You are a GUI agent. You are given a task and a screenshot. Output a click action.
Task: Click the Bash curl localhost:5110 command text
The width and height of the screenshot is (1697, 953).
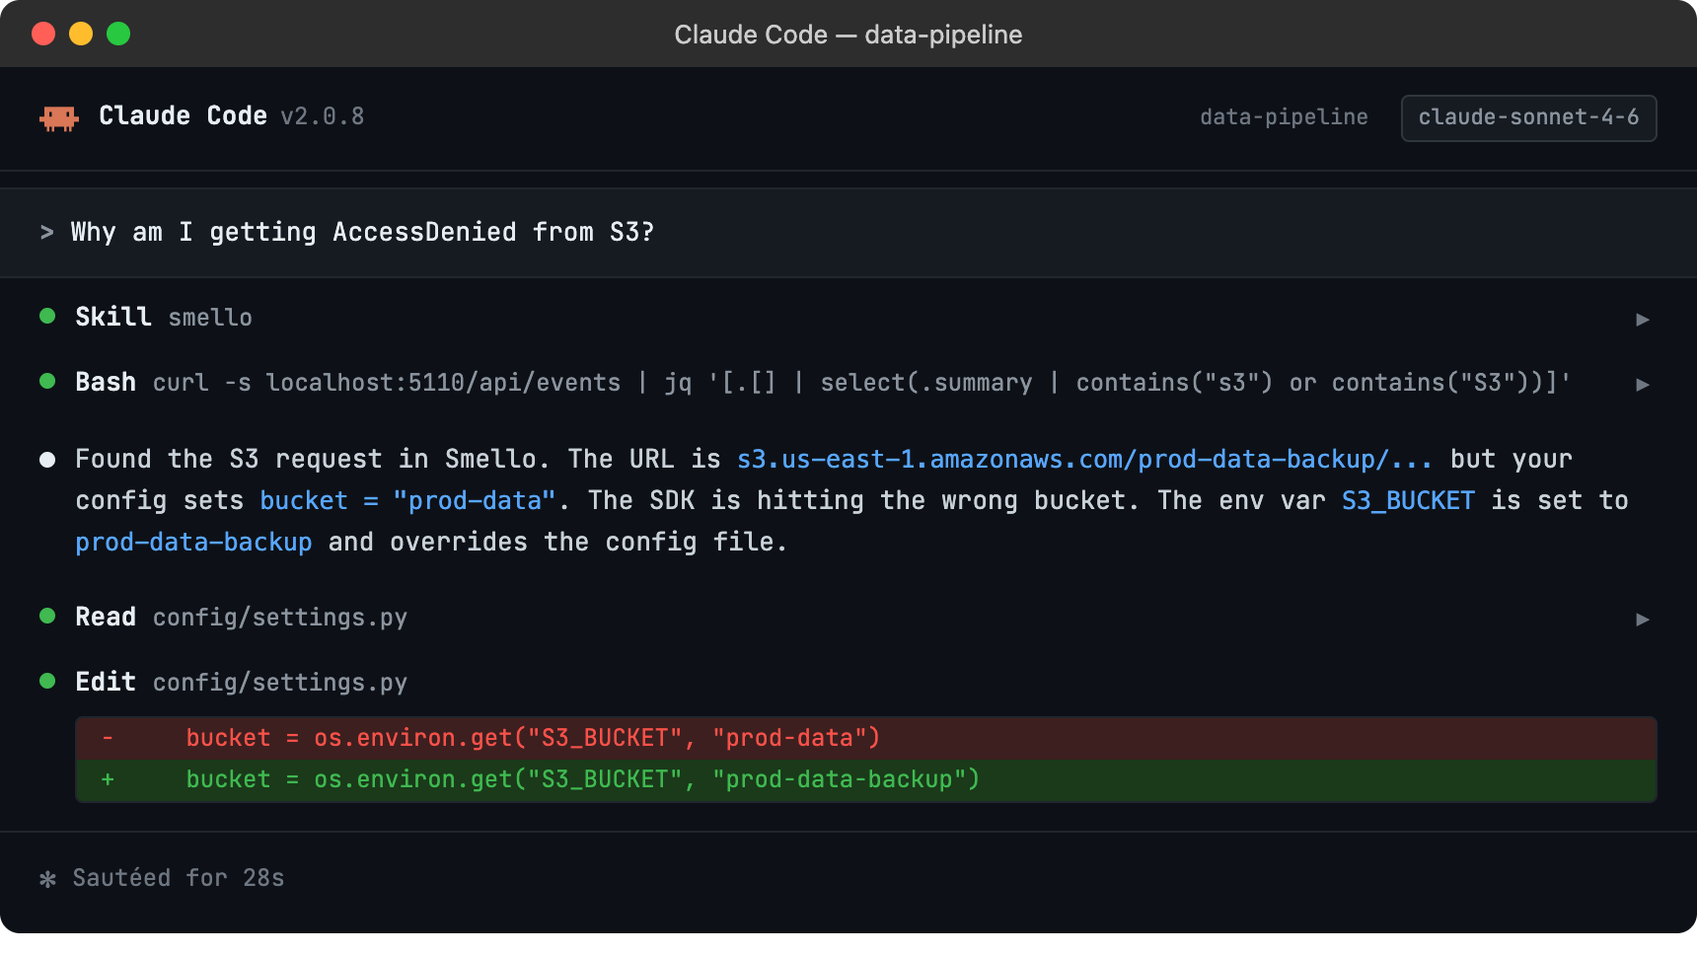pyautogui.click(x=861, y=383)
